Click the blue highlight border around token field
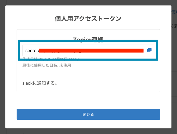Screen dimensions: 177x134 [x=88, y=41]
